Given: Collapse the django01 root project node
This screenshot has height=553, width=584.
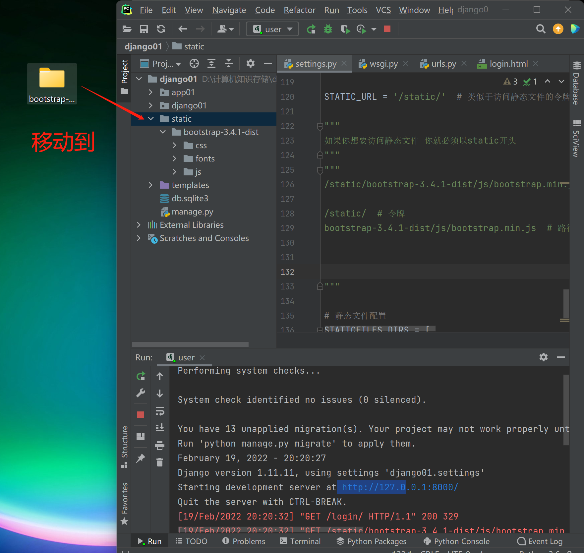Looking at the screenshot, I should tap(139, 79).
